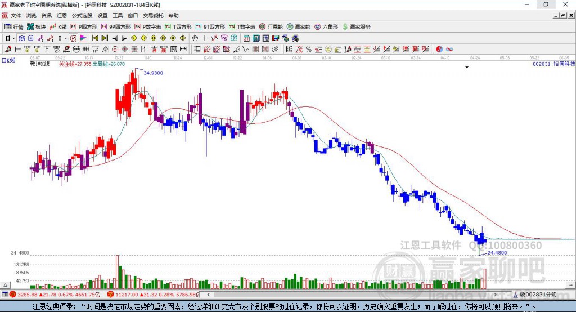Click the table icon in status bar
This screenshot has width=576, height=312.
[4, 295]
